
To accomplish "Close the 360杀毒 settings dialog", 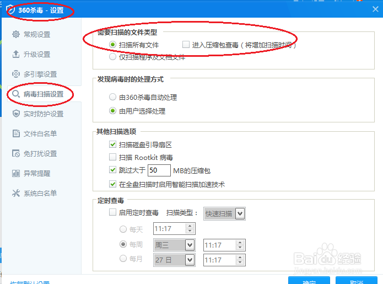I will pos(375,9).
